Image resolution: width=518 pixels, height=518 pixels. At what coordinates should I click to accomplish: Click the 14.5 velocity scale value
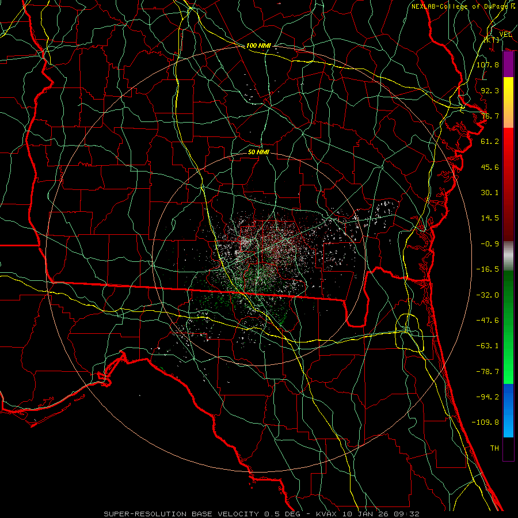click(490, 218)
